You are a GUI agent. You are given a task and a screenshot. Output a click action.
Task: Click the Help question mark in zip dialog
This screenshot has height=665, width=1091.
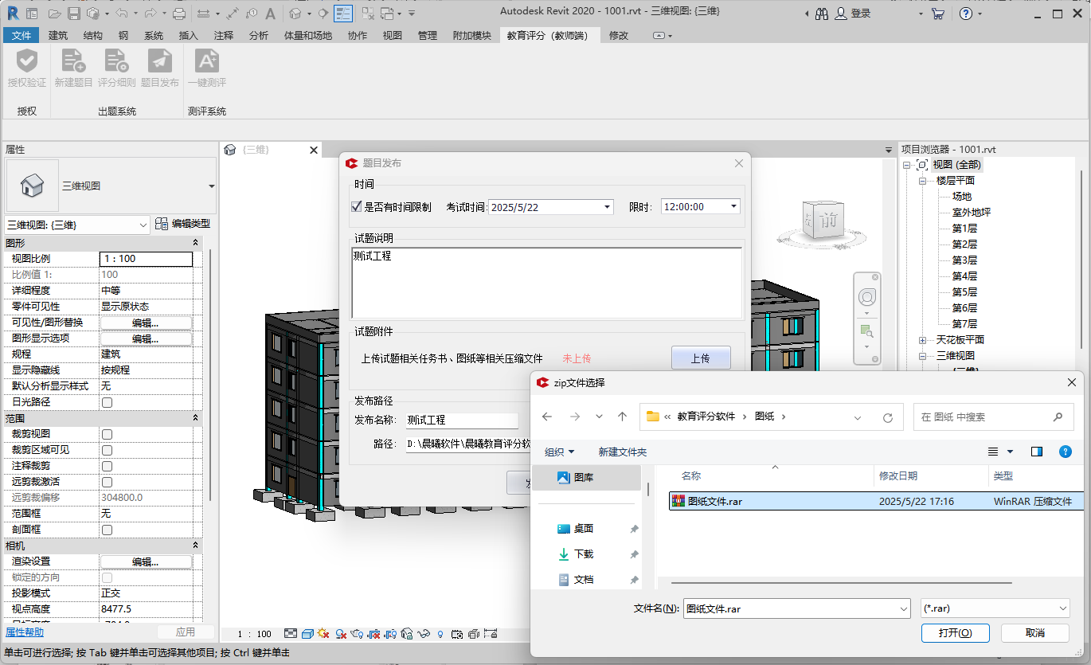coord(1066,452)
